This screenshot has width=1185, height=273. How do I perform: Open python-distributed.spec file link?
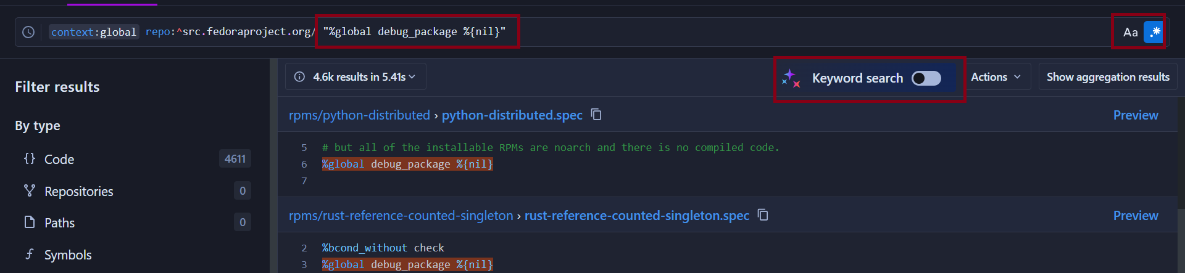[512, 115]
